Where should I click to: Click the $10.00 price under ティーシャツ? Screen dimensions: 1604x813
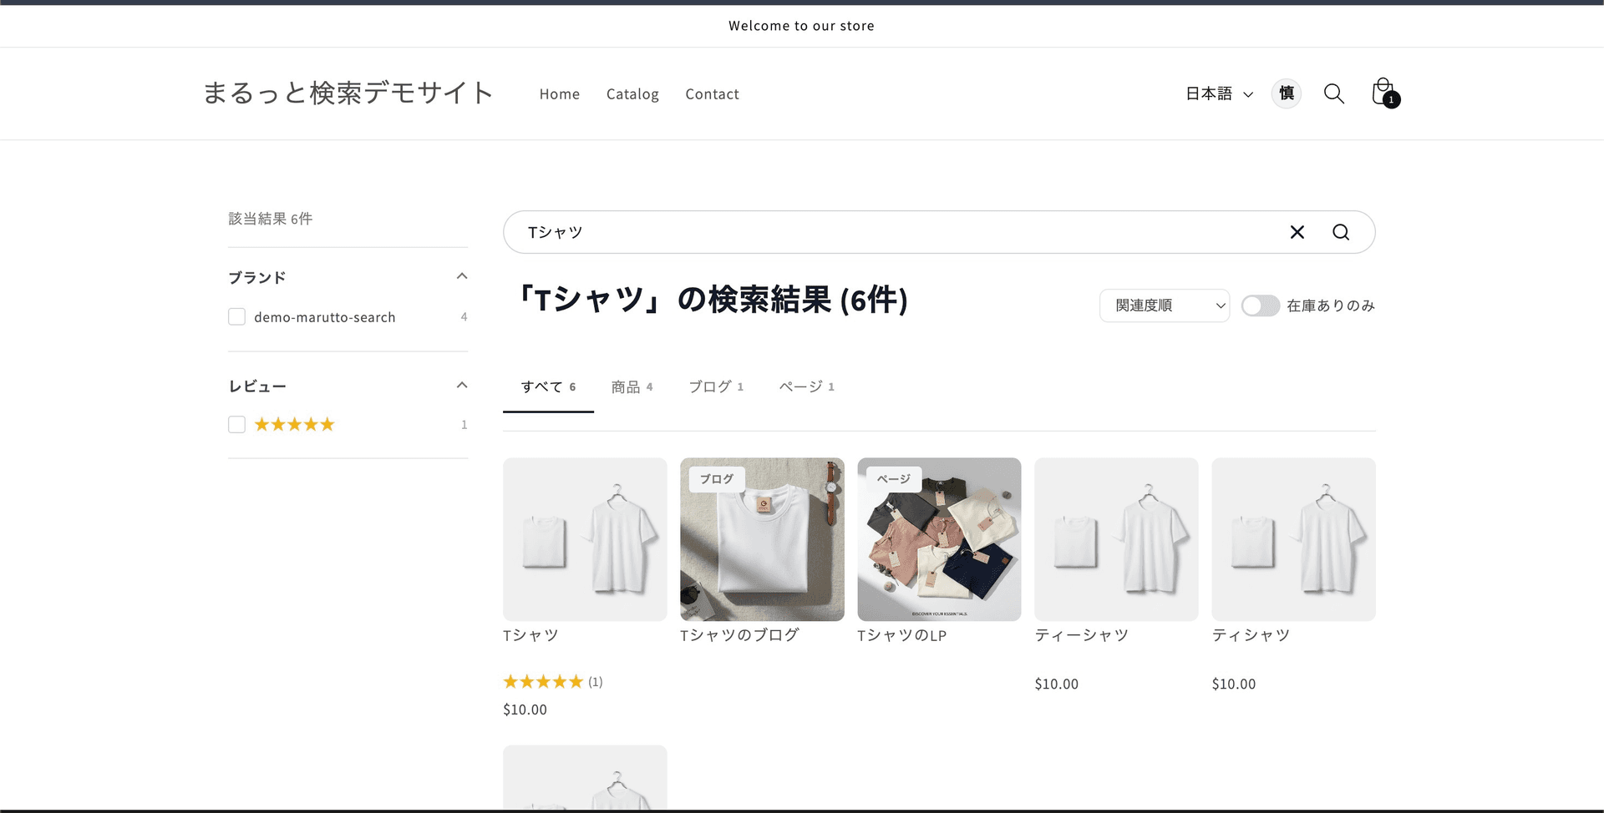click(x=1056, y=684)
